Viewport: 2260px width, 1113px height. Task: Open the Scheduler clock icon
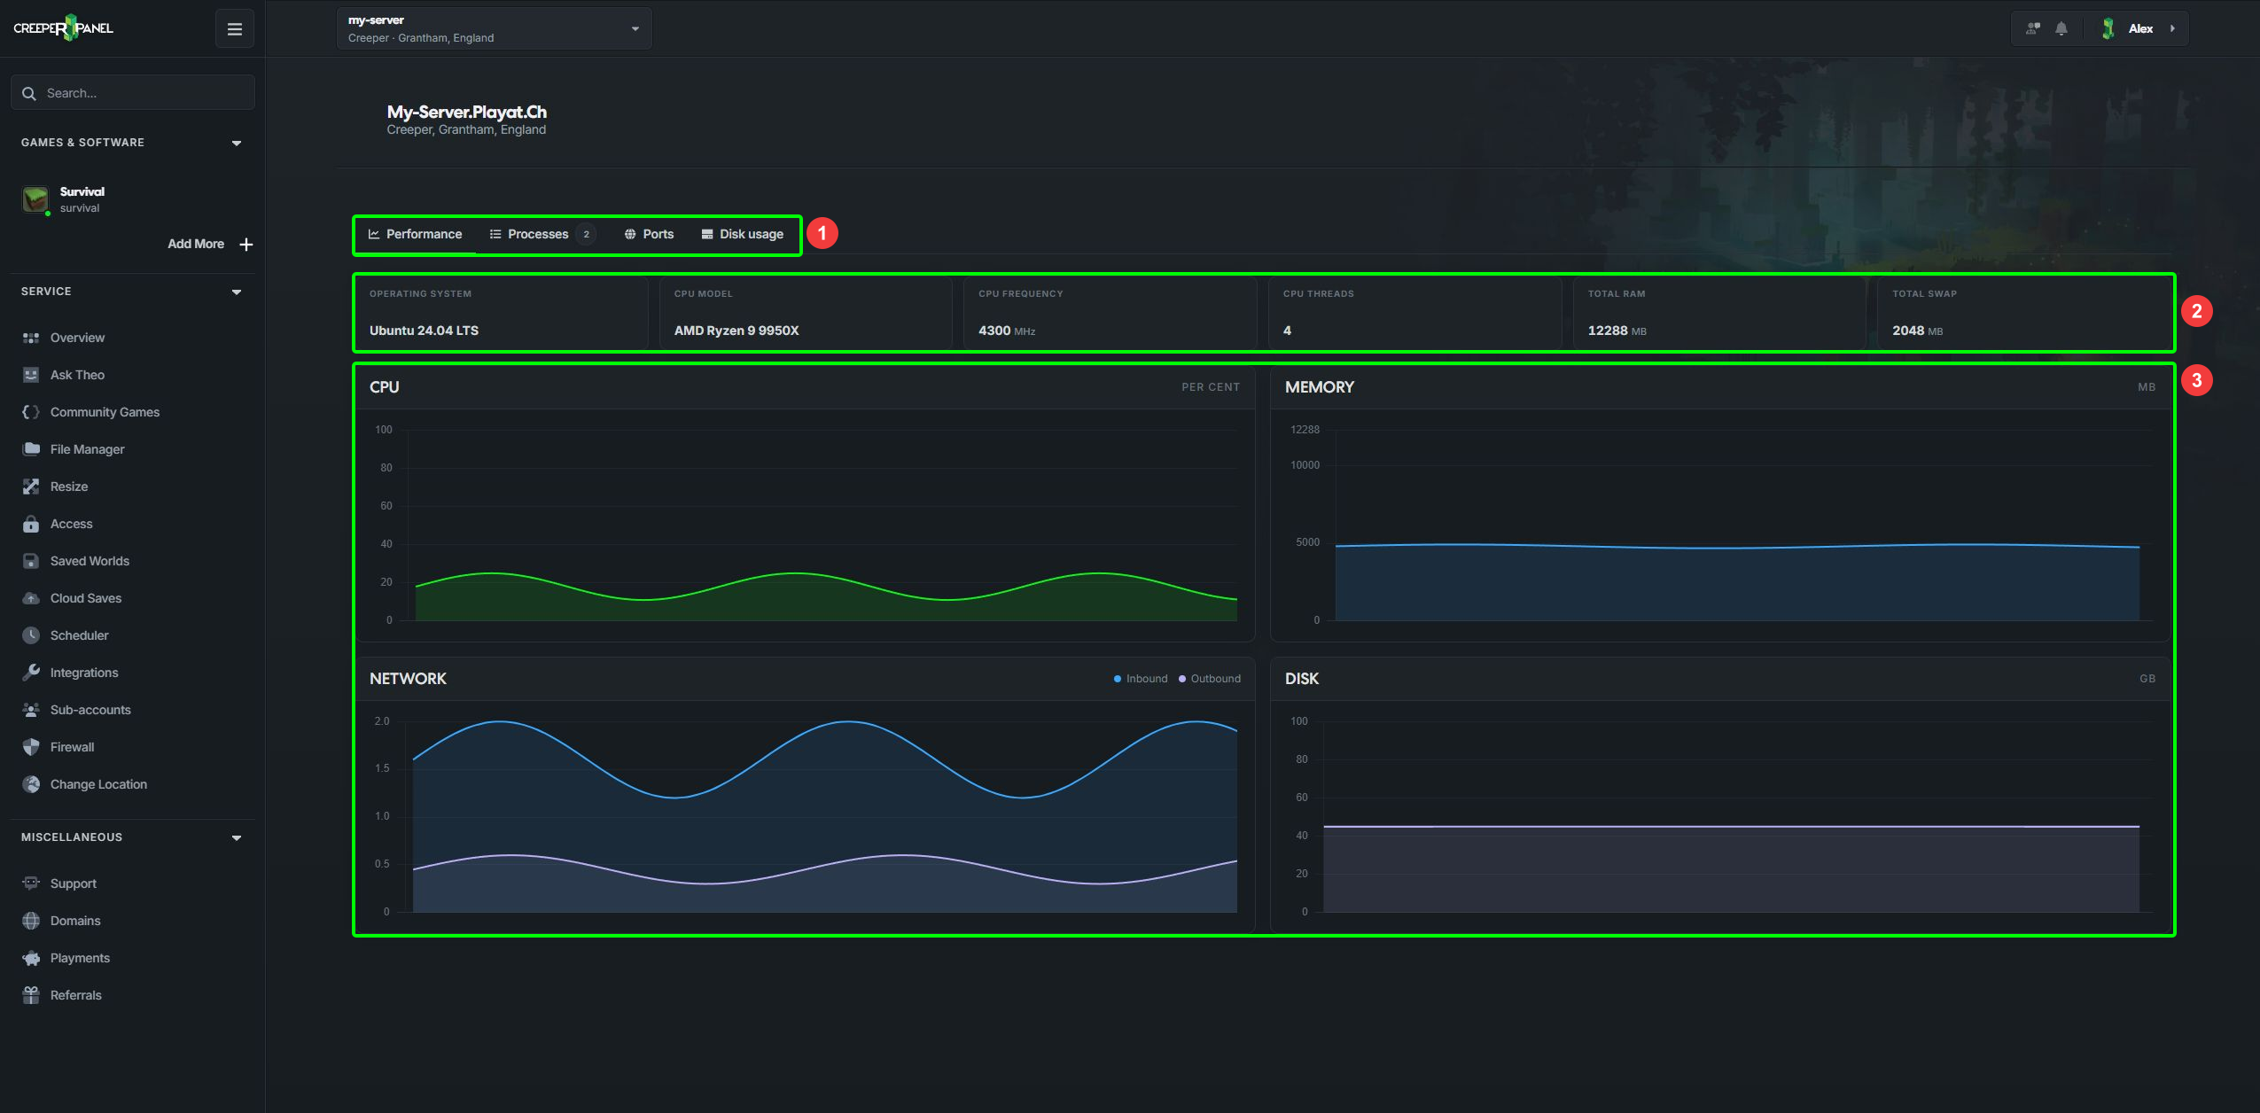click(x=31, y=635)
